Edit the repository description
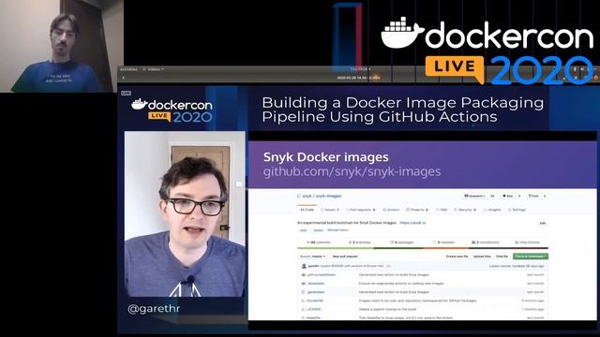600x337 pixels. pos(542,223)
